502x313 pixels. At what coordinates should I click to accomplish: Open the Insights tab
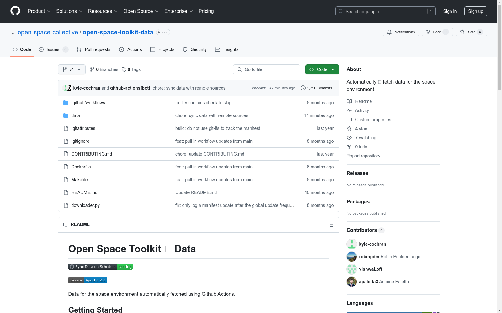227,49
